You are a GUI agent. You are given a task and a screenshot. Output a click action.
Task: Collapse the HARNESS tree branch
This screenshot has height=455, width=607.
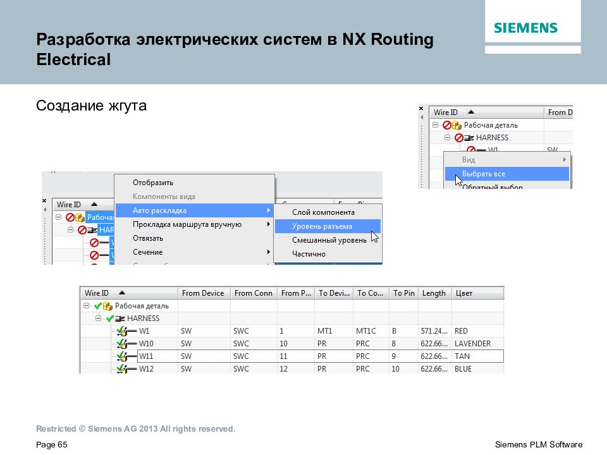[x=97, y=318]
